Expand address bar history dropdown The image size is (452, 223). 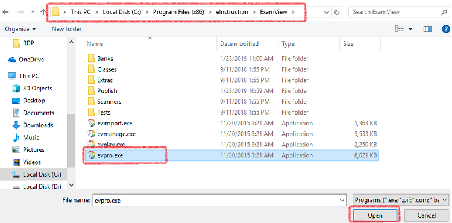[x=327, y=13]
